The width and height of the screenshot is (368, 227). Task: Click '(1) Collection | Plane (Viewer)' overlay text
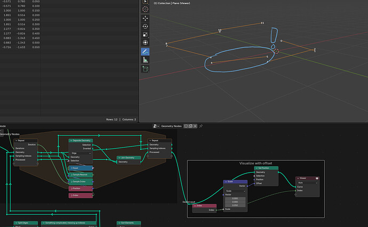click(x=172, y=3)
